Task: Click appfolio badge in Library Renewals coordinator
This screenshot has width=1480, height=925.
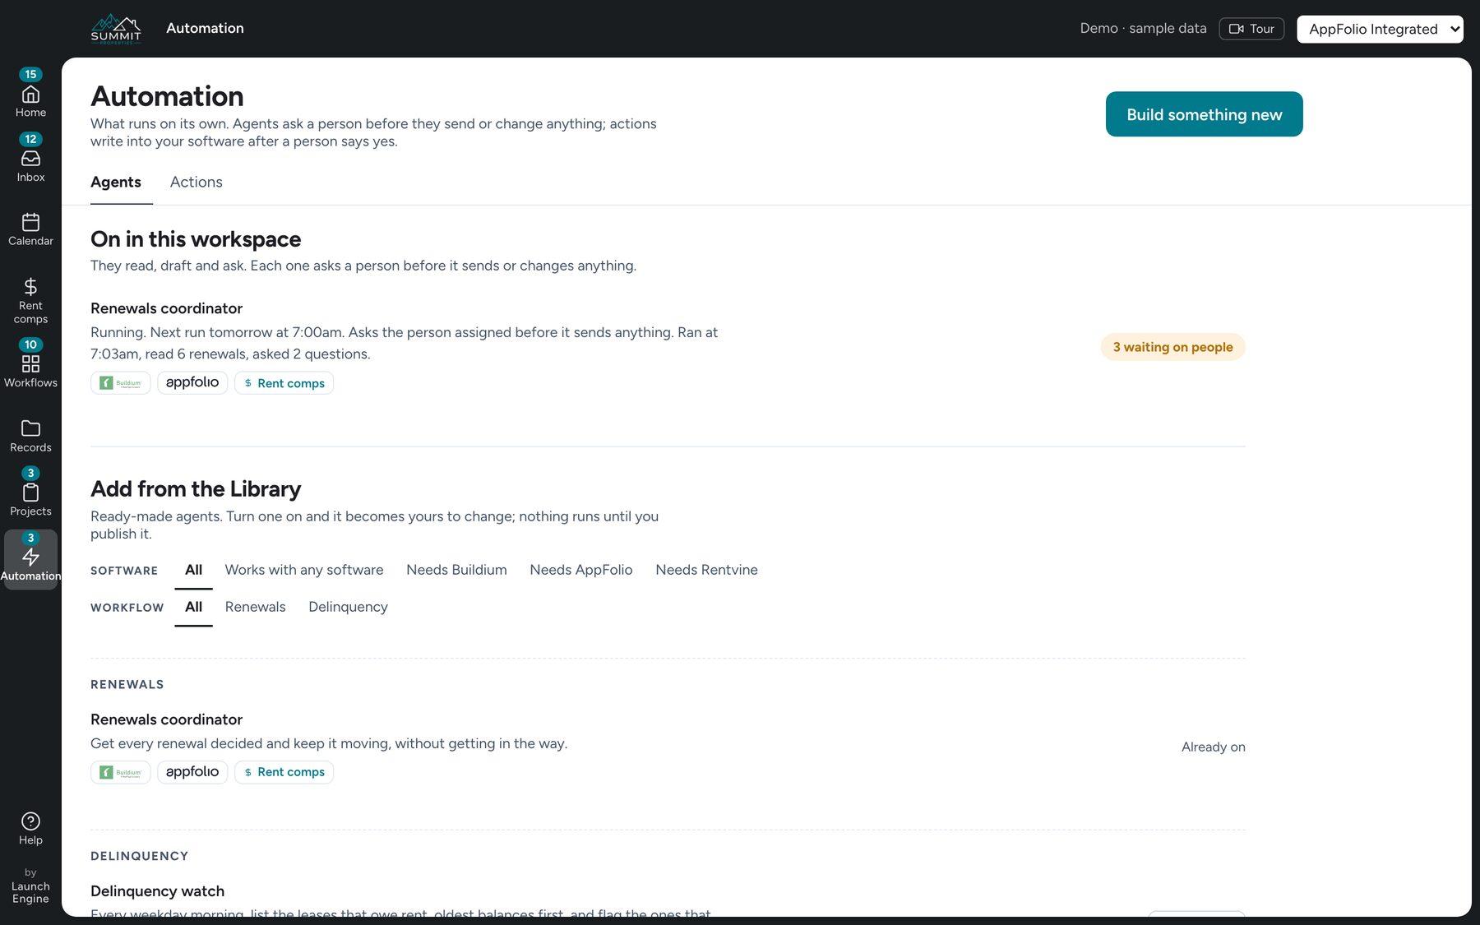Action: (x=192, y=772)
